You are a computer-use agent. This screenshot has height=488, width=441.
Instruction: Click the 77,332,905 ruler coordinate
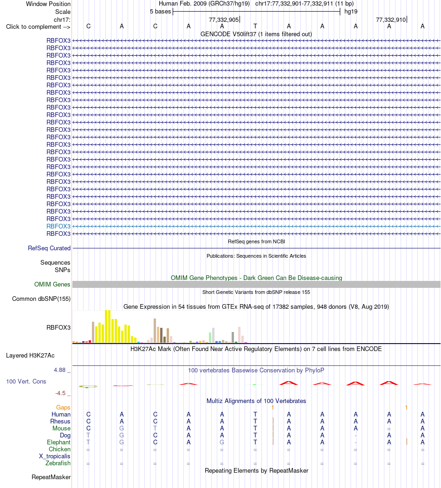tap(224, 20)
